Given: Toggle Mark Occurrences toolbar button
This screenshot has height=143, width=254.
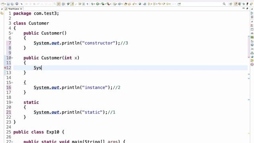Looking at the screenshot, I should [72, 4].
